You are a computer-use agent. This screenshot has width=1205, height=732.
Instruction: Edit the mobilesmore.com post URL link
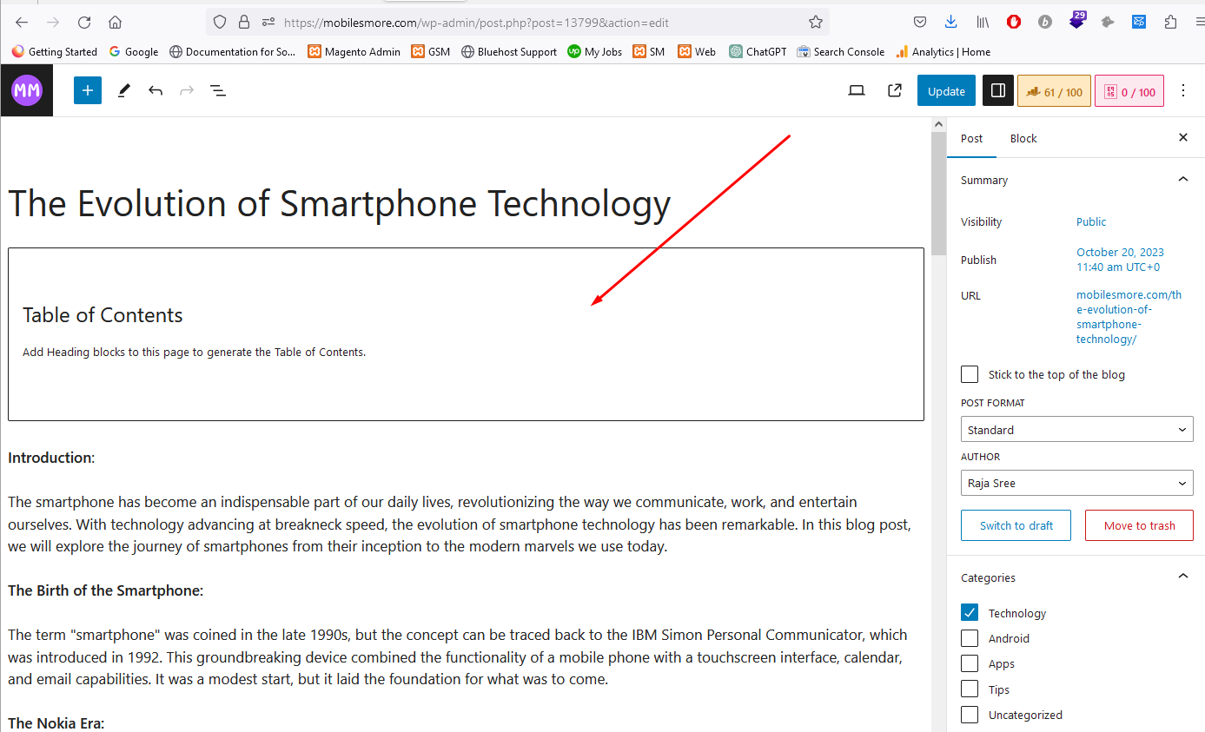click(1129, 317)
